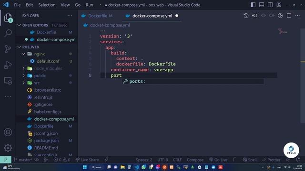This screenshot has height=171, width=305.
Task: Open the timeline history clock icon
Action: [x=246, y=16]
